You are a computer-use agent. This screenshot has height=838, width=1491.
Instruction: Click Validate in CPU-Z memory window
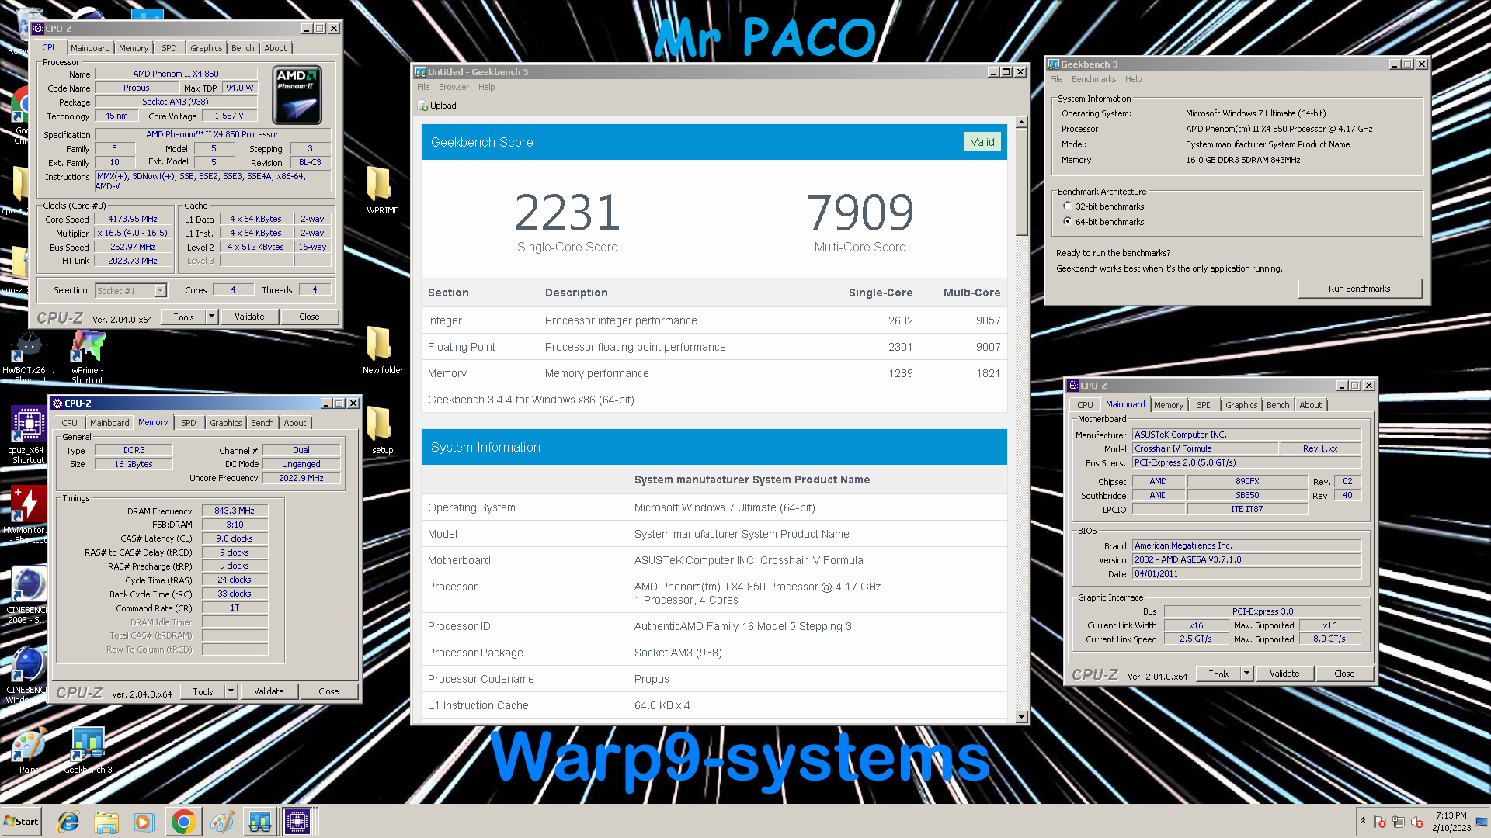click(x=269, y=691)
